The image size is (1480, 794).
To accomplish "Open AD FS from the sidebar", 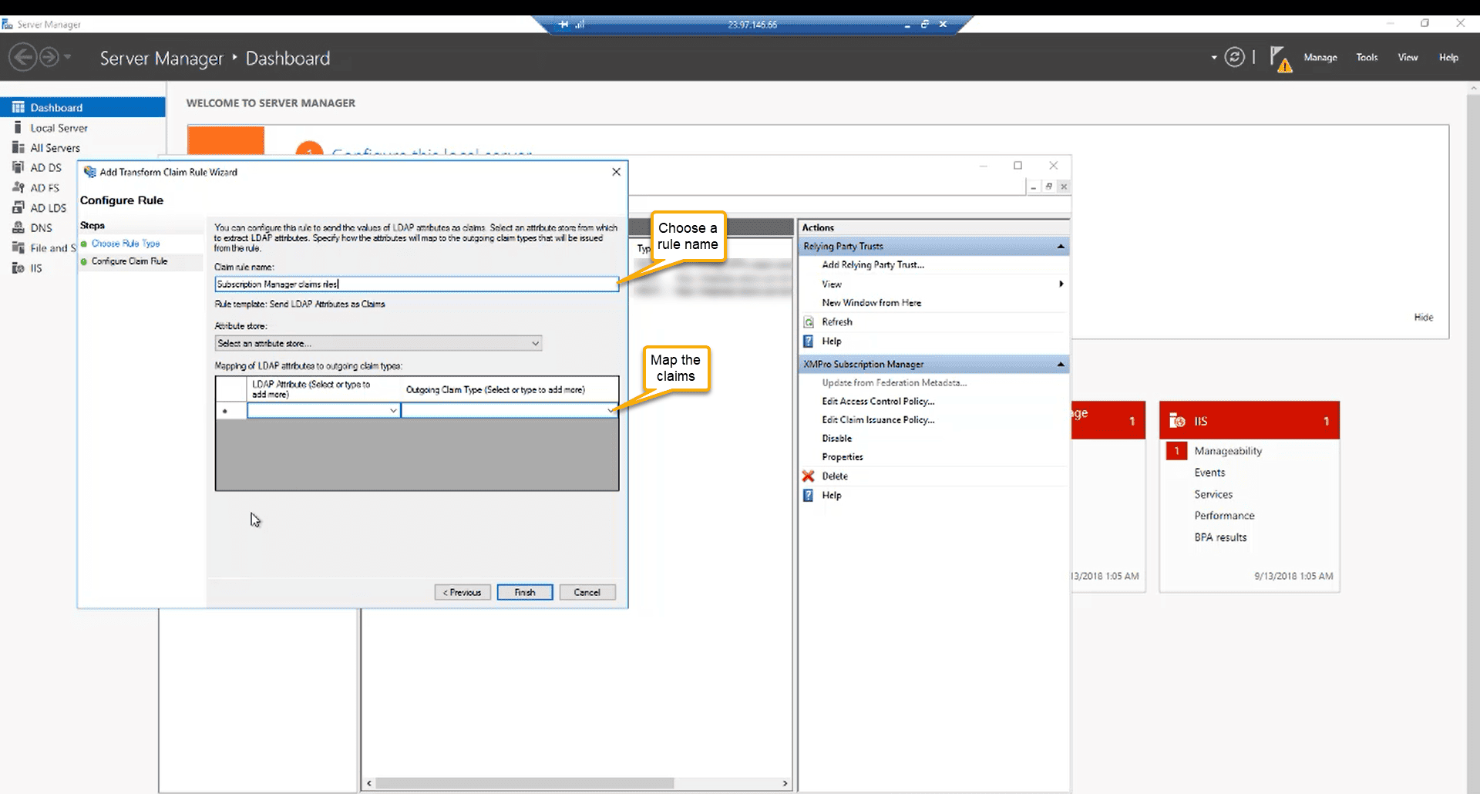I will [x=44, y=187].
